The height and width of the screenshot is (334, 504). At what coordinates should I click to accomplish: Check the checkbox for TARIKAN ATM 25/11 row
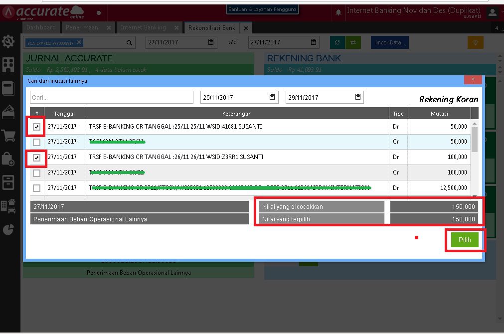pos(36,142)
